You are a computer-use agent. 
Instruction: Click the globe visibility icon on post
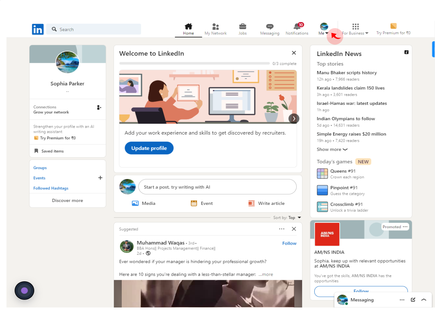click(x=148, y=253)
